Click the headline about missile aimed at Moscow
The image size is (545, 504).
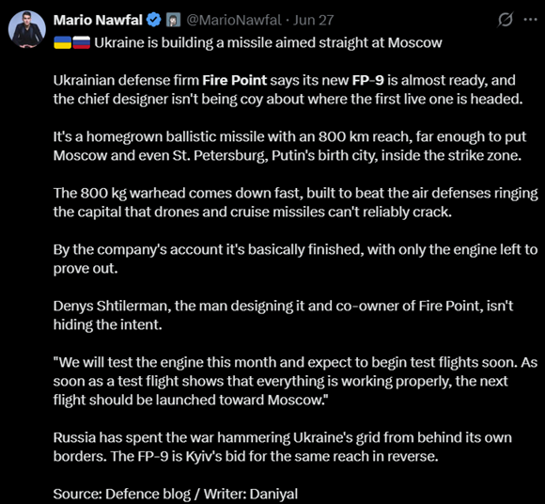click(268, 42)
